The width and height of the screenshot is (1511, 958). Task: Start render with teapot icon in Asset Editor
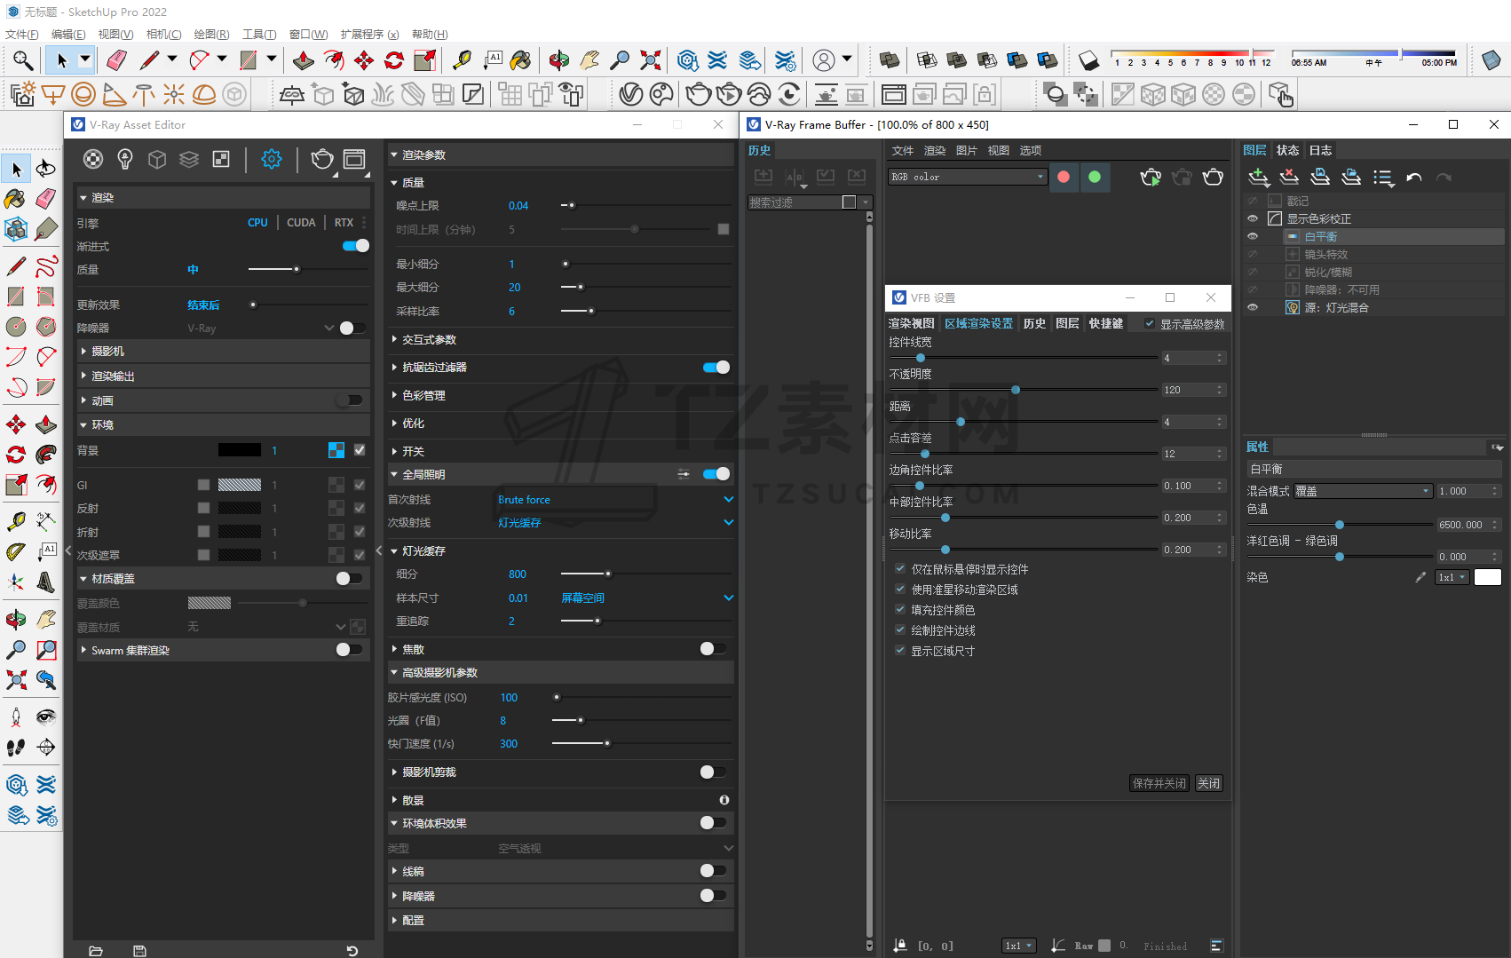[322, 159]
